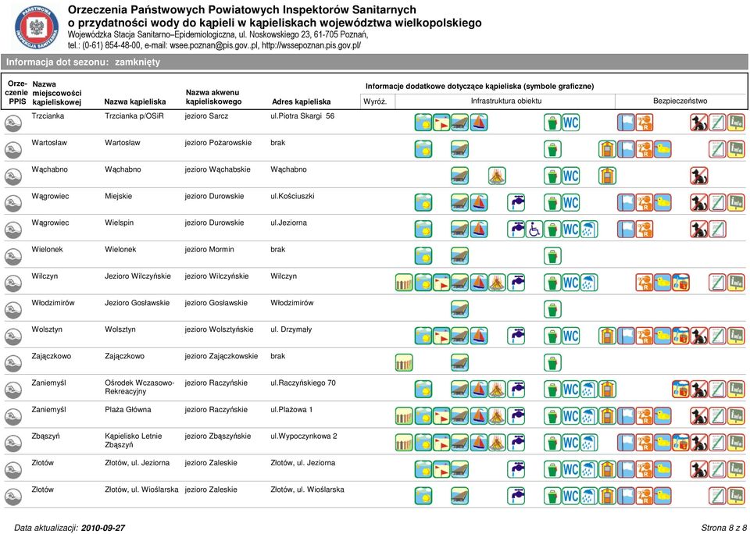This screenshot has height=534, width=750.
Task: Click the PPIS ruling icon in Trzcianka row
Action: pos(13,123)
